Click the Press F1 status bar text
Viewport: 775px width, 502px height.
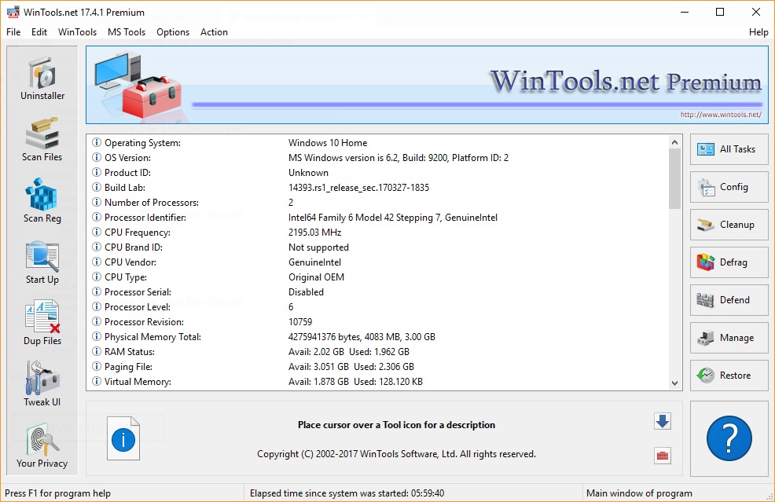pos(58,493)
